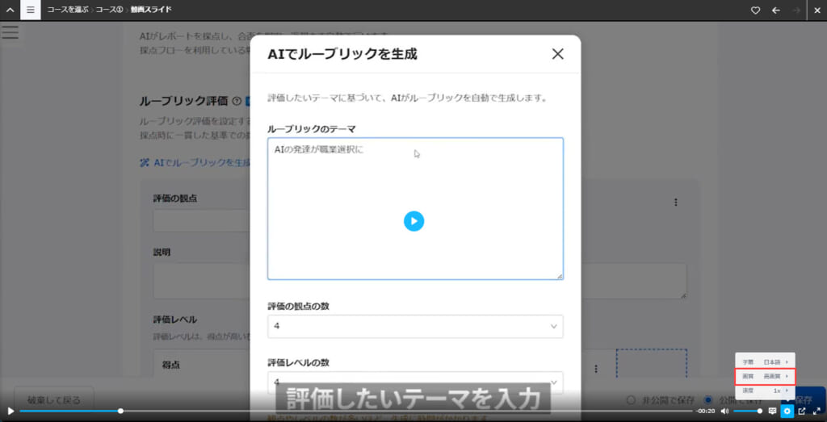Open the hamburger menu in the top bar
The width and height of the screenshot is (827, 422).
point(30,10)
